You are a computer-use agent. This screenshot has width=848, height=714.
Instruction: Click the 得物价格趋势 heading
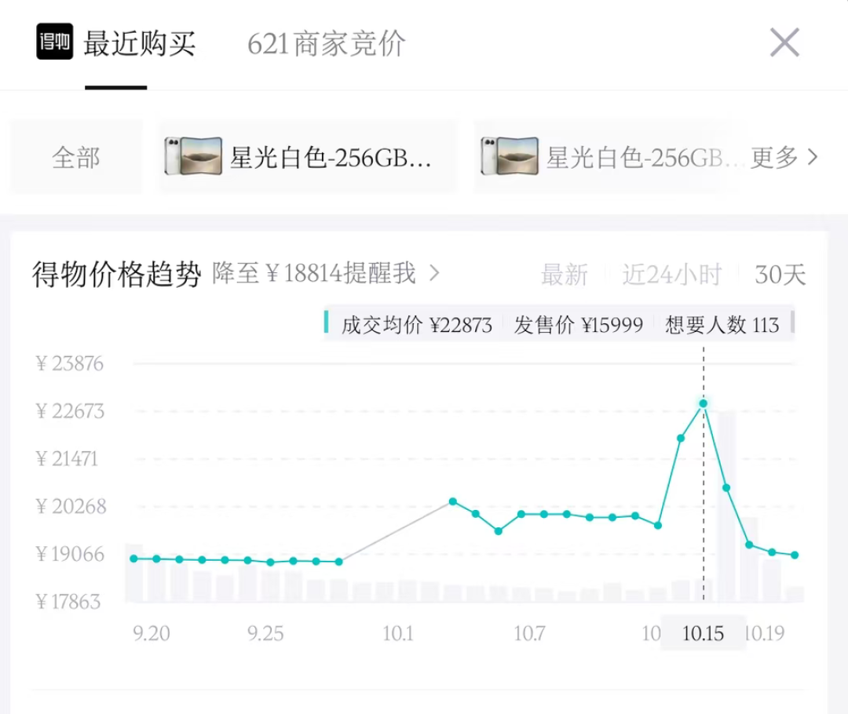pos(116,274)
